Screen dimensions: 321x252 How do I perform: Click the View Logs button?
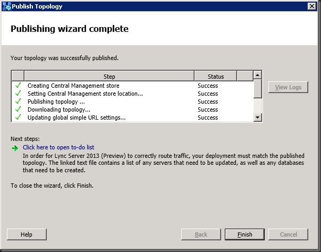click(288, 87)
